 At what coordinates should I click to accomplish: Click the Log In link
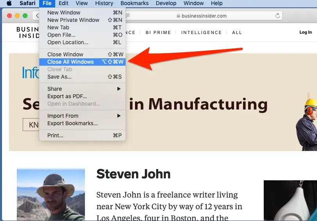(x=306, y=32)
